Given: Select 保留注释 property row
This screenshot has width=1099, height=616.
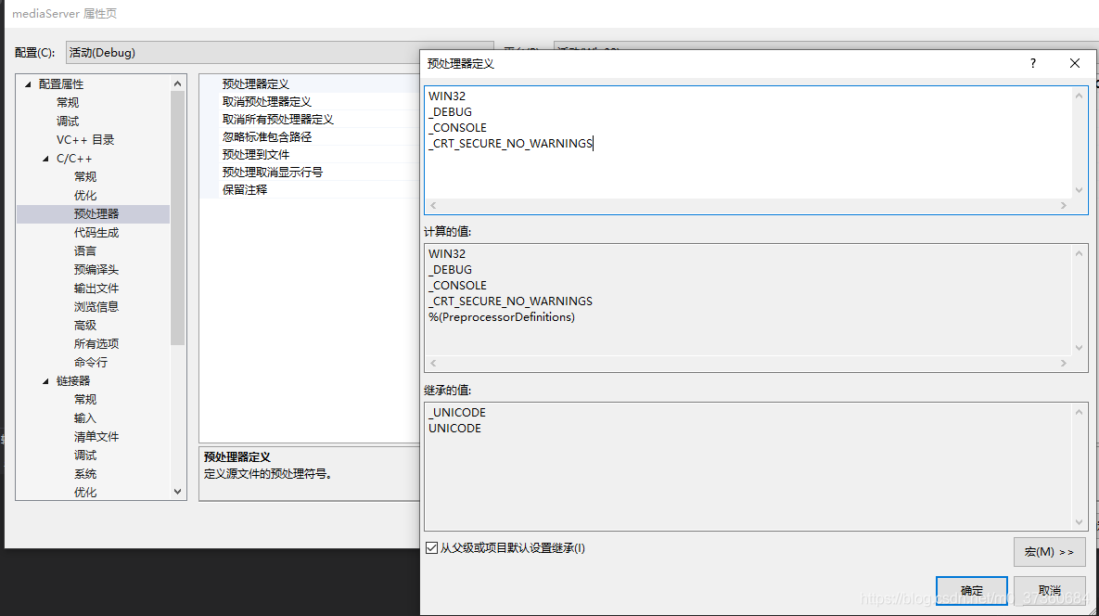Looking at the screenshot, I should (x=309, y=189).
